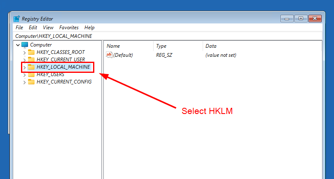
Task: Click the HKEY_LOCAL_MACHINE folder icon
Action: [x=31, y=67]
